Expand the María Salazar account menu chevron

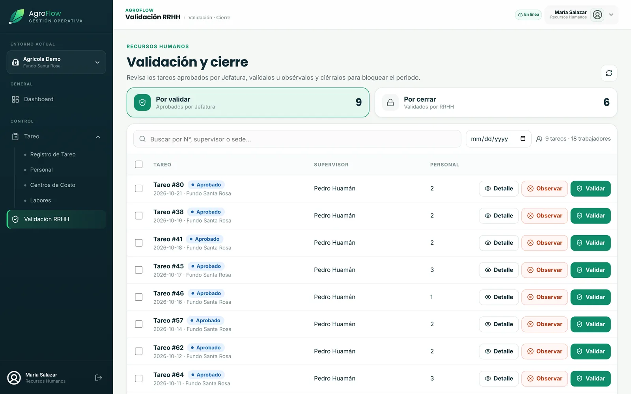[x=611, y=15]
